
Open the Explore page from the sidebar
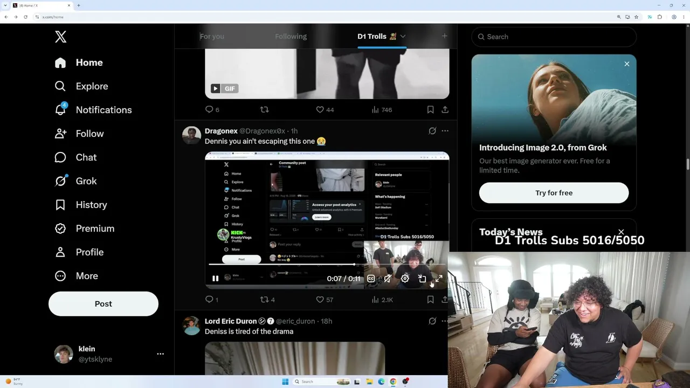81,86
